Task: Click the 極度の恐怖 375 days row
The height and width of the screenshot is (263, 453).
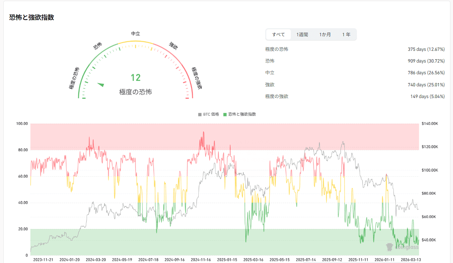Action: point(355,49)
